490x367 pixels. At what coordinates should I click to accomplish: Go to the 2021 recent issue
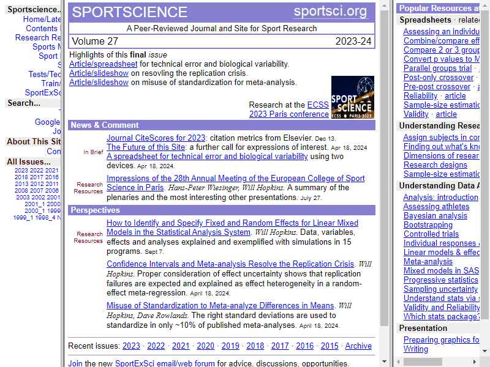point(181,346)
